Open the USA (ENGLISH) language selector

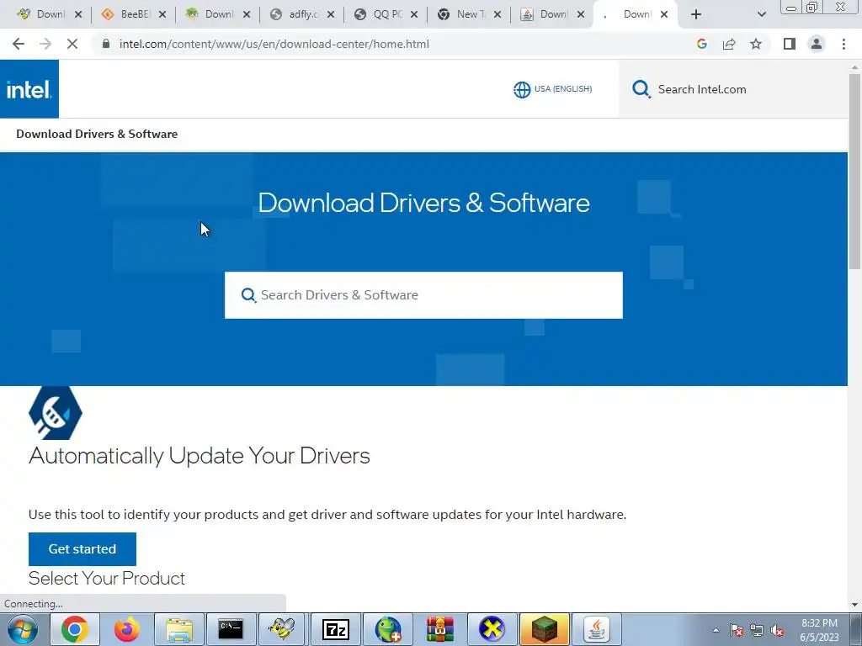click(552, 89)
